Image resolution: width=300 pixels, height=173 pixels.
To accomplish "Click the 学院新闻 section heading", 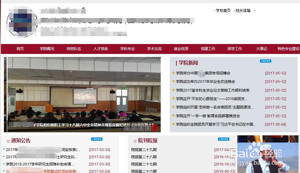I will pos(188,63).
